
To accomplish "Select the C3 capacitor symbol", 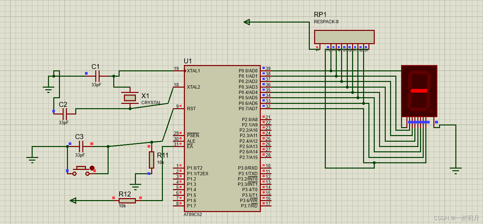I will (81, 146).
